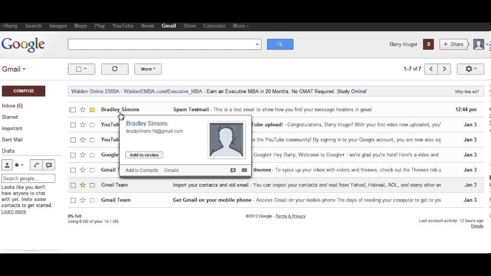Open Terms & Privacy link
491x276 pixels.
(291, 216)
